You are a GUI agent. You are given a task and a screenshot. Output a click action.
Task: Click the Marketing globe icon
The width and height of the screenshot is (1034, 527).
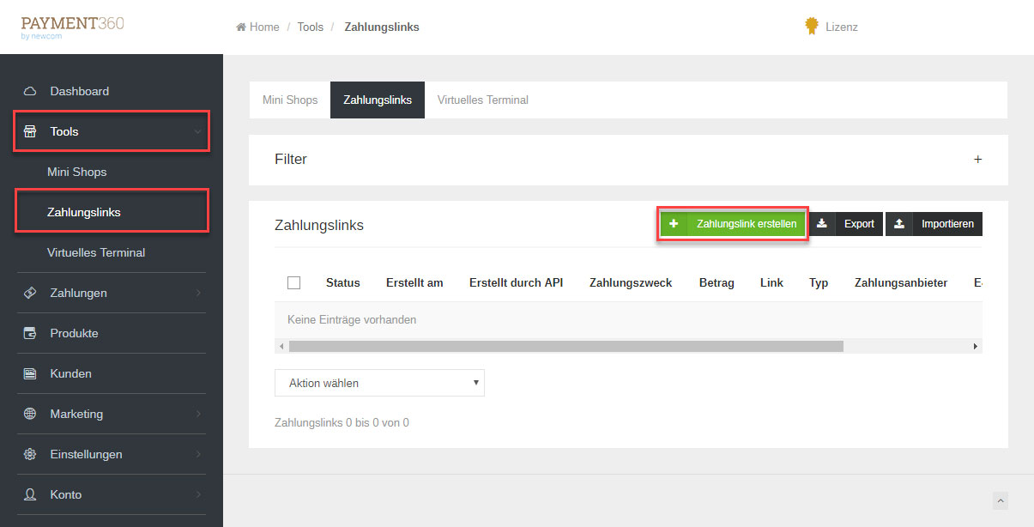30,414
